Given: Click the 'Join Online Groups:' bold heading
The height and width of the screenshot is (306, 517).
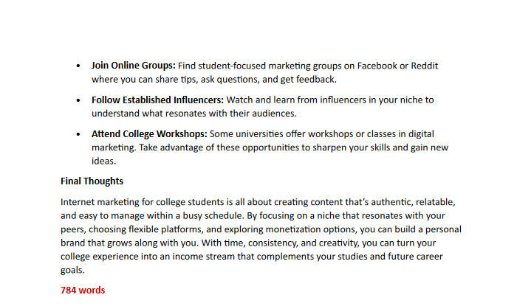Looking at the screenshot, I should click(x=133, y=66).
